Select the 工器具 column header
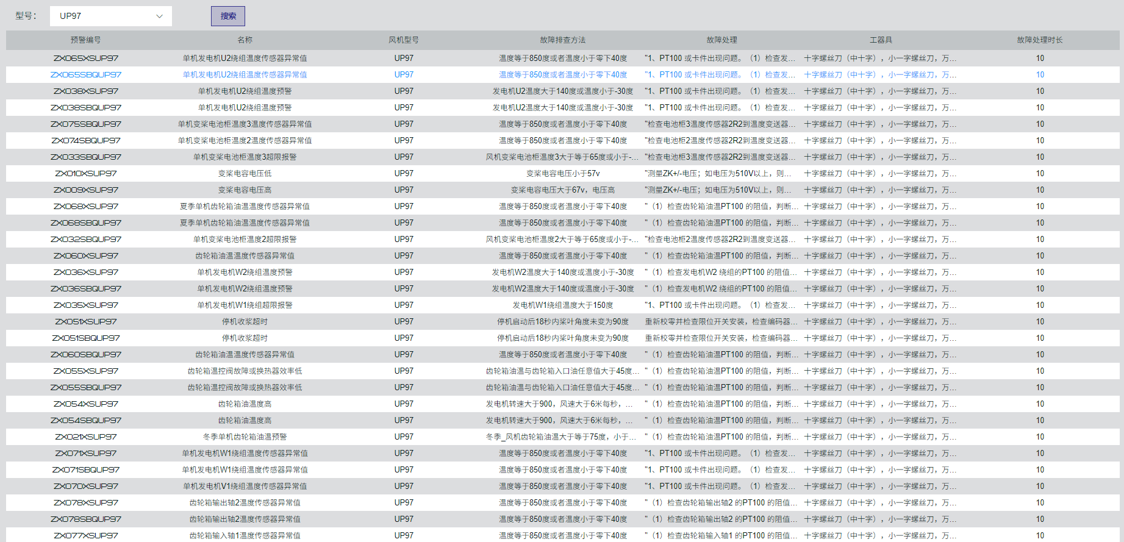This screenshot has height=542, width=1124. click(881, 40)
